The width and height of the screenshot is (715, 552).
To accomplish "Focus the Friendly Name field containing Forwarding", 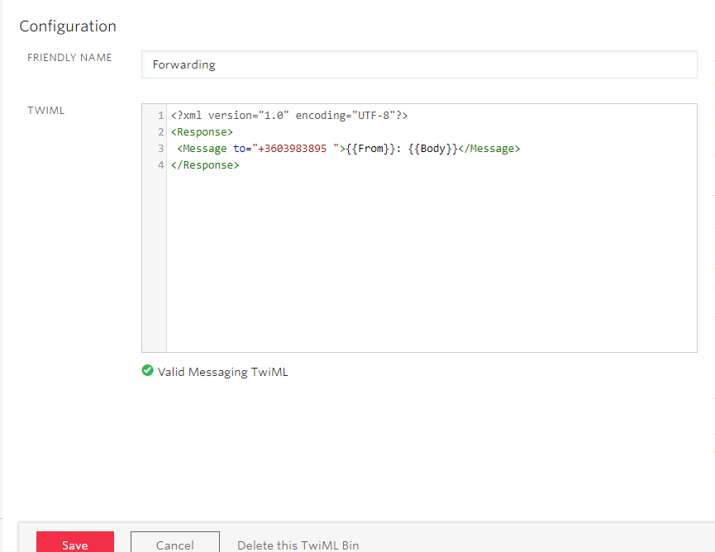I will coord(419,64).
